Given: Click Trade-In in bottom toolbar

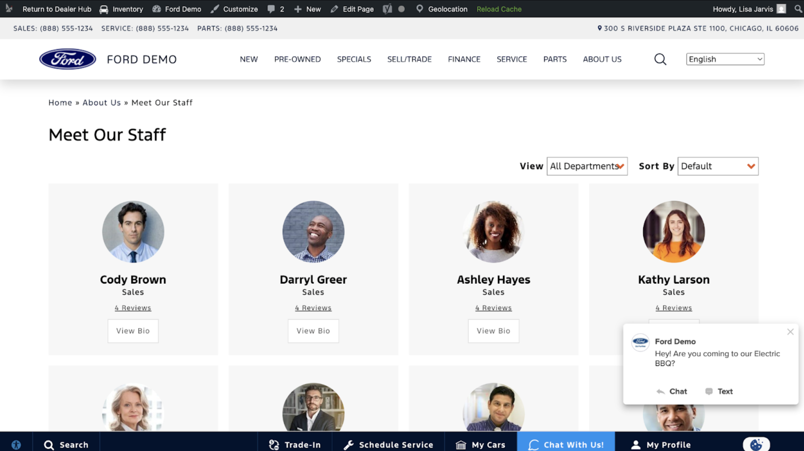Looking at the screenshot, I should tap(295, 444).
